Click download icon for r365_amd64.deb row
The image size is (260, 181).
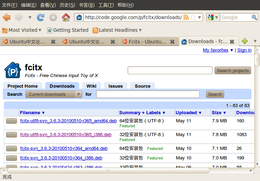coord(11,121)
